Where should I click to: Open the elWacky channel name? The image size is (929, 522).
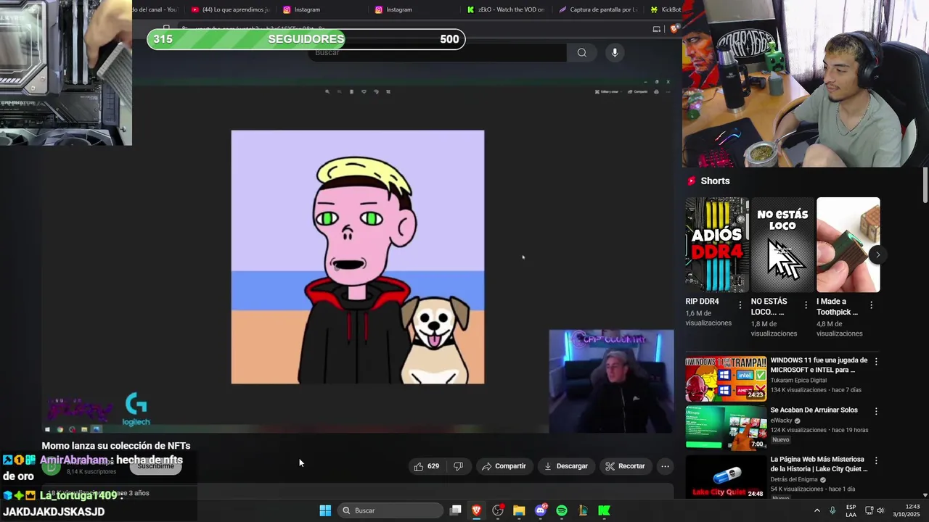(782, 420)
